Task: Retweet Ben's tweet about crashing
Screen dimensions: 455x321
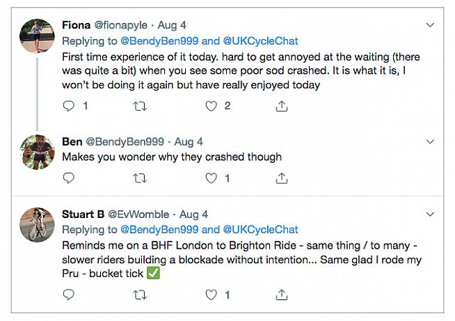Action: (139, 178)
